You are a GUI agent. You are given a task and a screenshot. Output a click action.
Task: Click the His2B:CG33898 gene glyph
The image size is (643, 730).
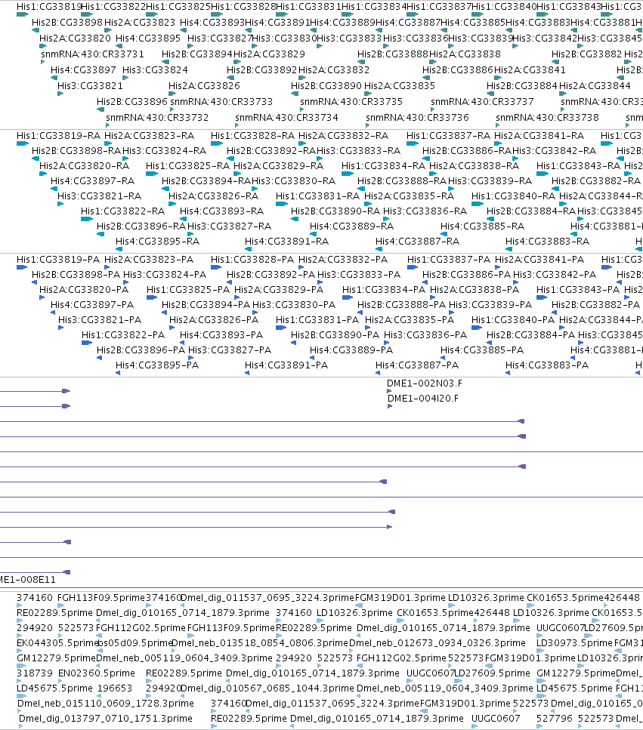tap(36, 30)
